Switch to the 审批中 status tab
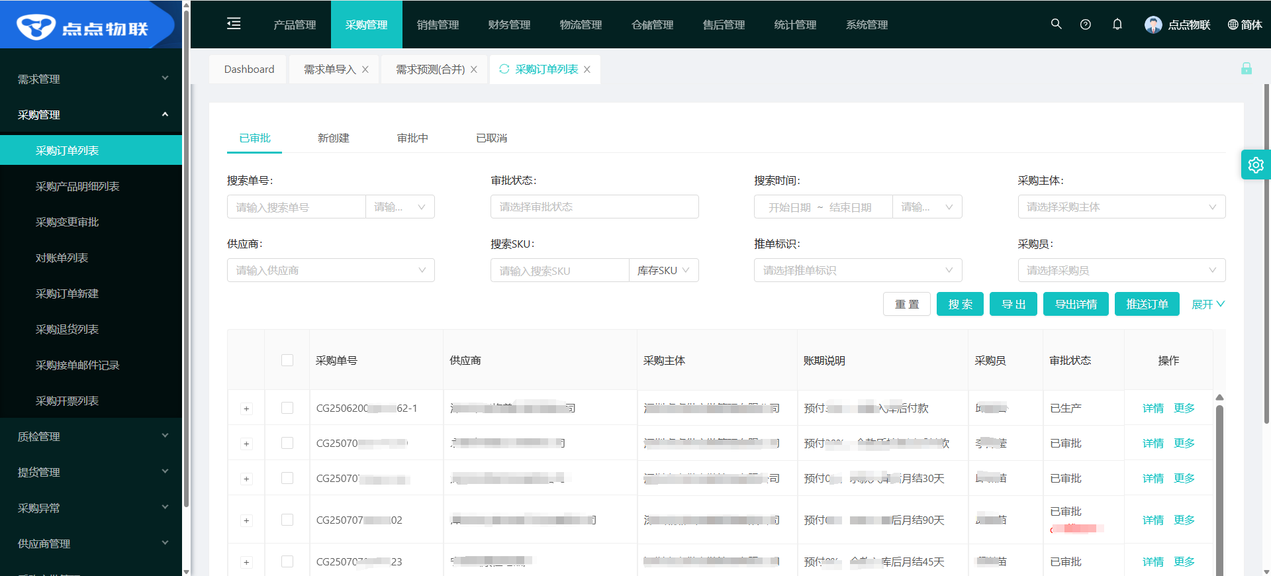 (412, 138)
